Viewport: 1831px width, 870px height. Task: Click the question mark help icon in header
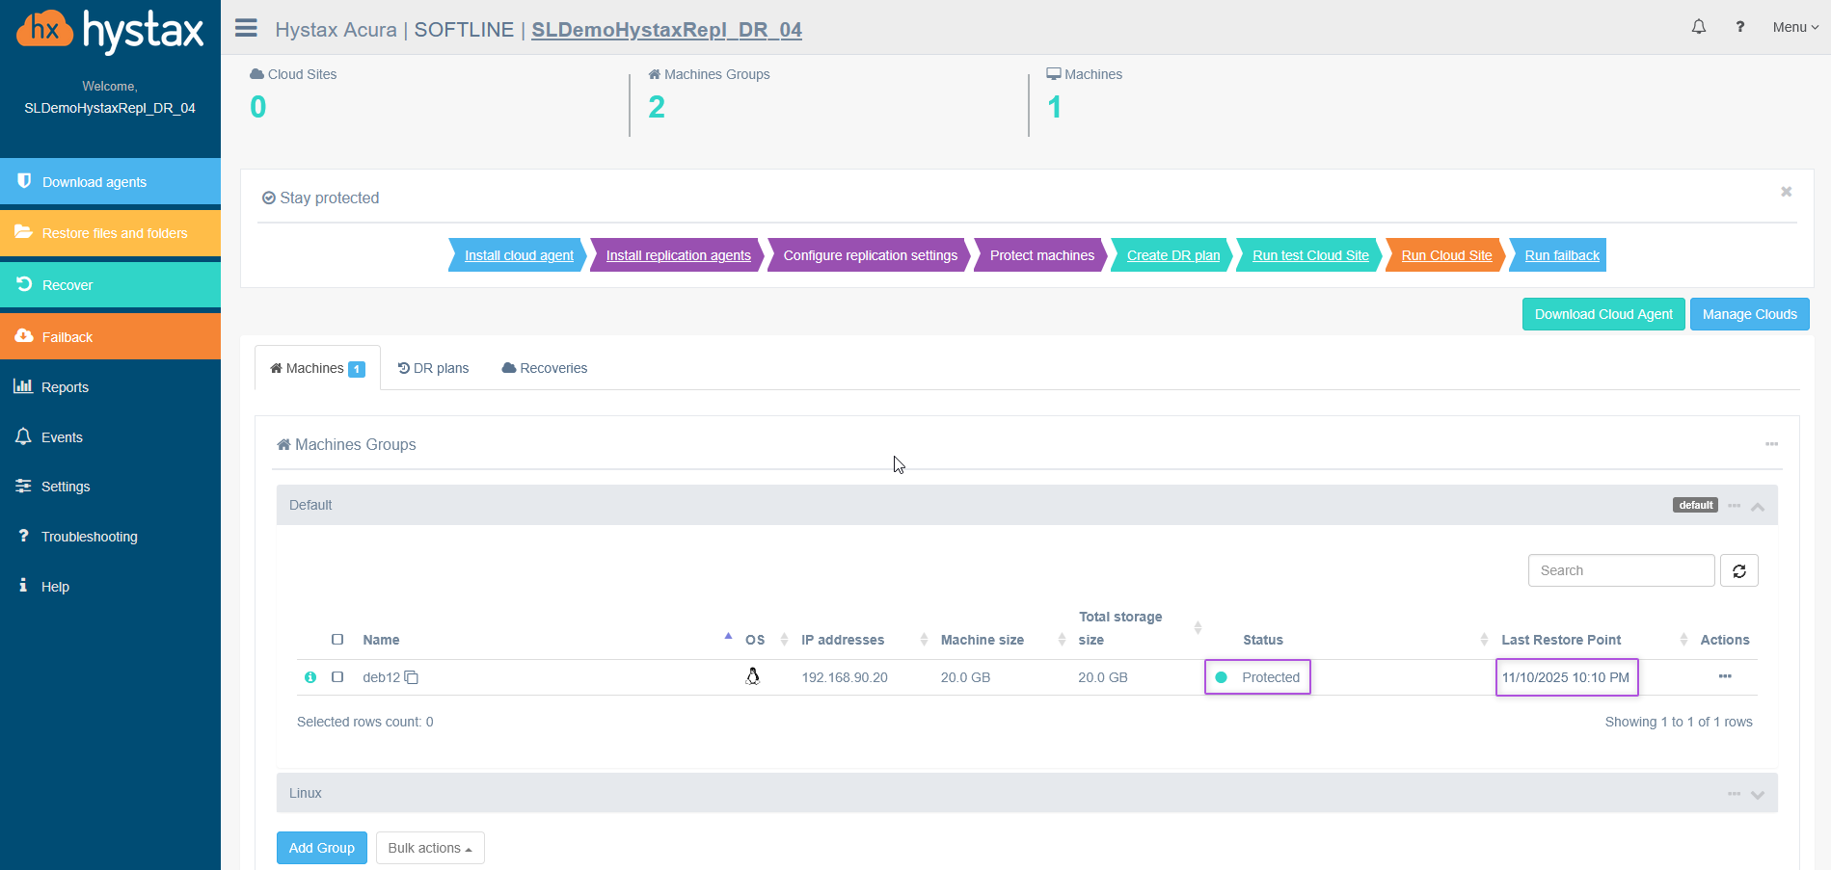(1739, 27)
